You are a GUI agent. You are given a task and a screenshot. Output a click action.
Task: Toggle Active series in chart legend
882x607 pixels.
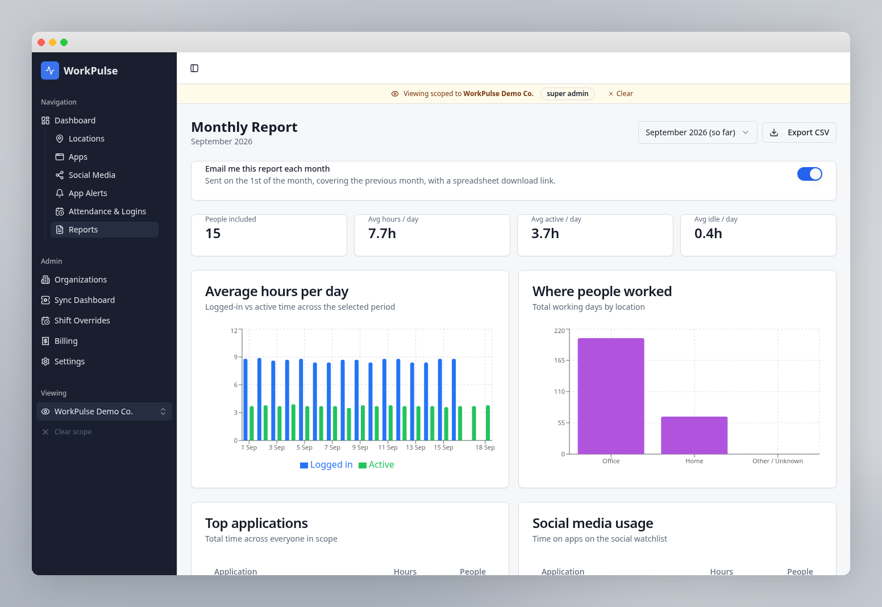pyautogui.click(x=376, y=465)
